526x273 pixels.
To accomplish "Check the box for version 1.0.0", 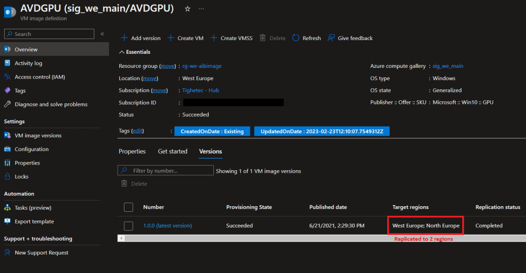I will [129, 226].
